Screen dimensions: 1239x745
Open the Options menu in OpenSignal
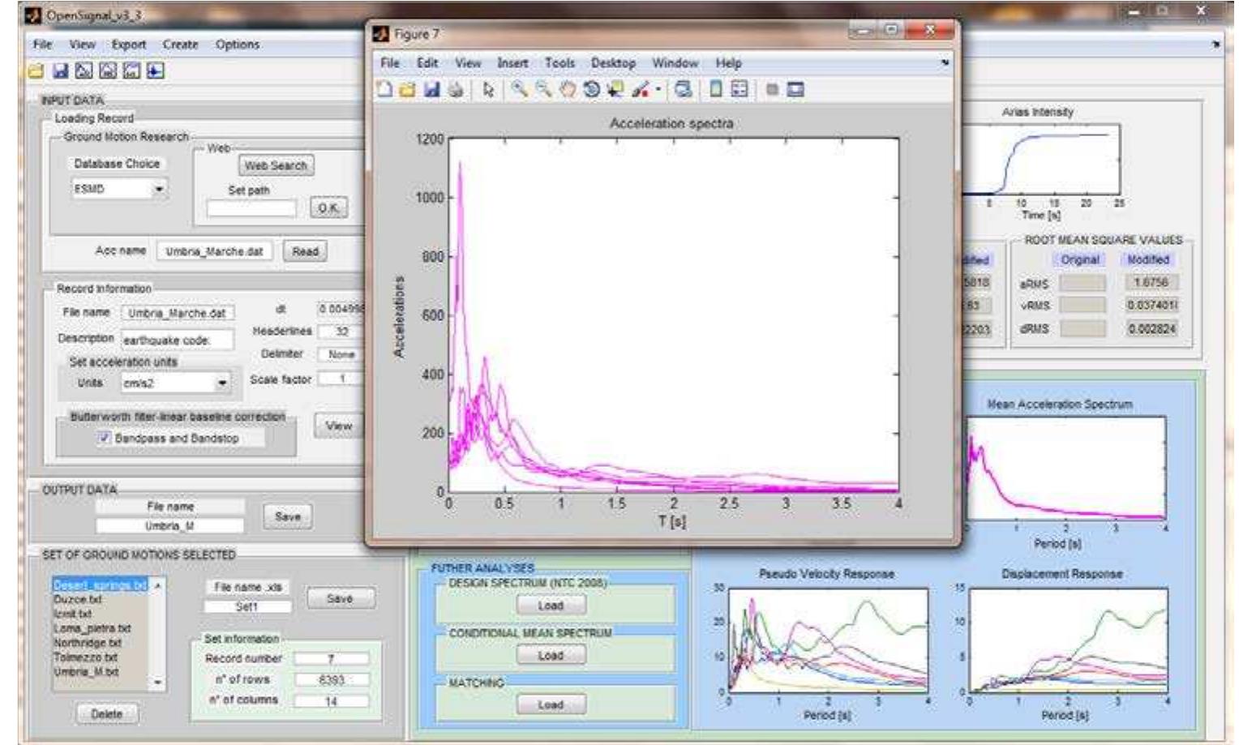pos(238,45)
